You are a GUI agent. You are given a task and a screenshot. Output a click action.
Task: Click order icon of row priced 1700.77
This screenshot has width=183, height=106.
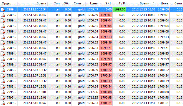click(3, 76)
